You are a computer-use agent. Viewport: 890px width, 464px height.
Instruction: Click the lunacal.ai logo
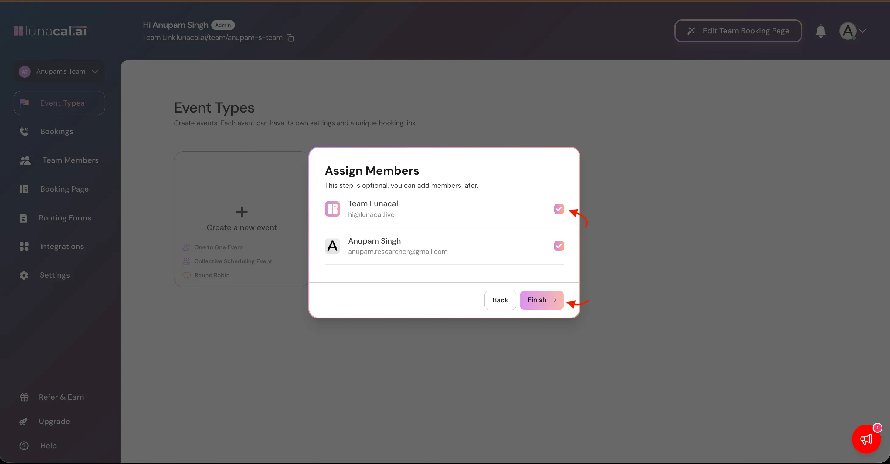pyautogui.click(x=50, y=31)
